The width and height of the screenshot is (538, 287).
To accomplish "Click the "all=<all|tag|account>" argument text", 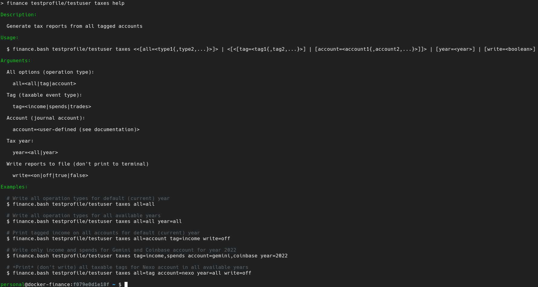I will (x=44, y=84).
